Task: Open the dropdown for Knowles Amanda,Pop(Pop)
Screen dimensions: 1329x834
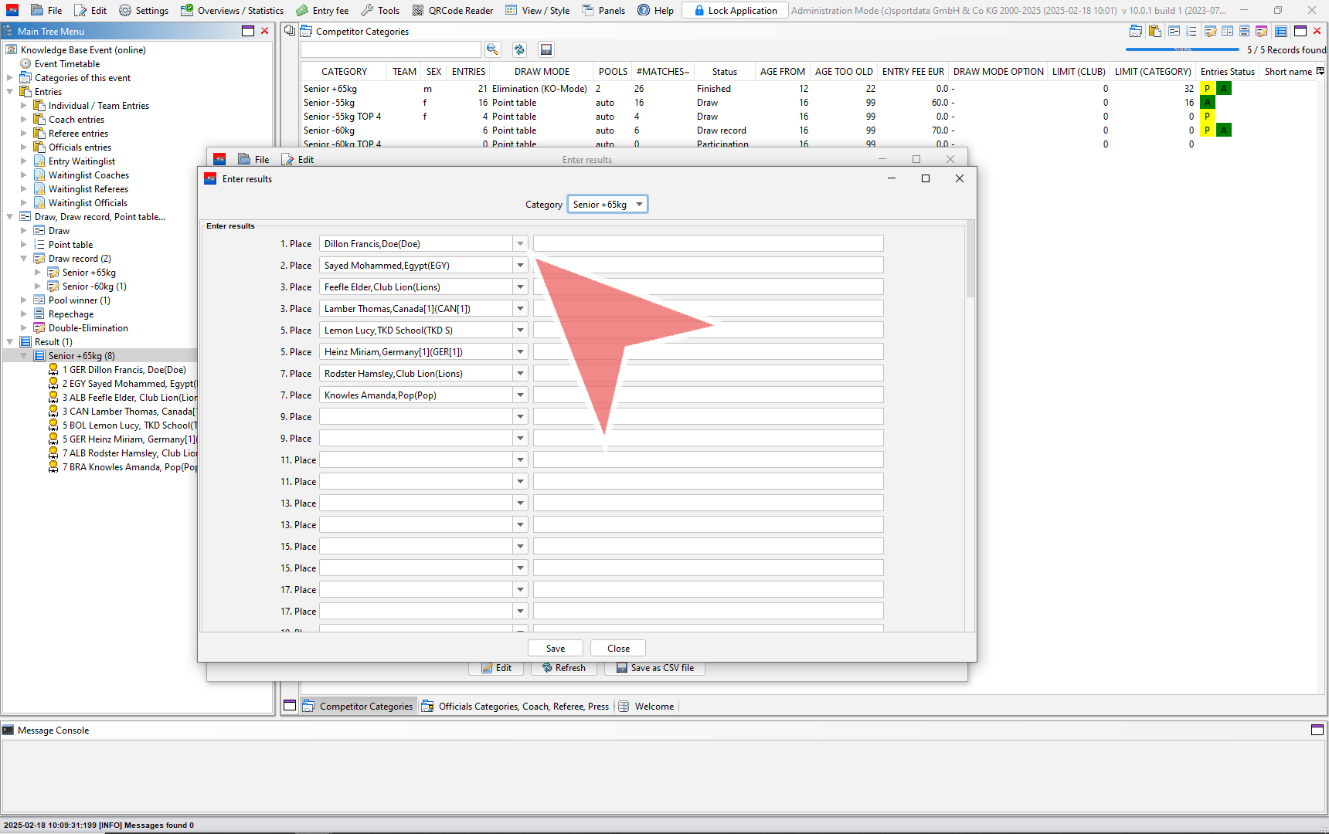Action: click(521, 395)
